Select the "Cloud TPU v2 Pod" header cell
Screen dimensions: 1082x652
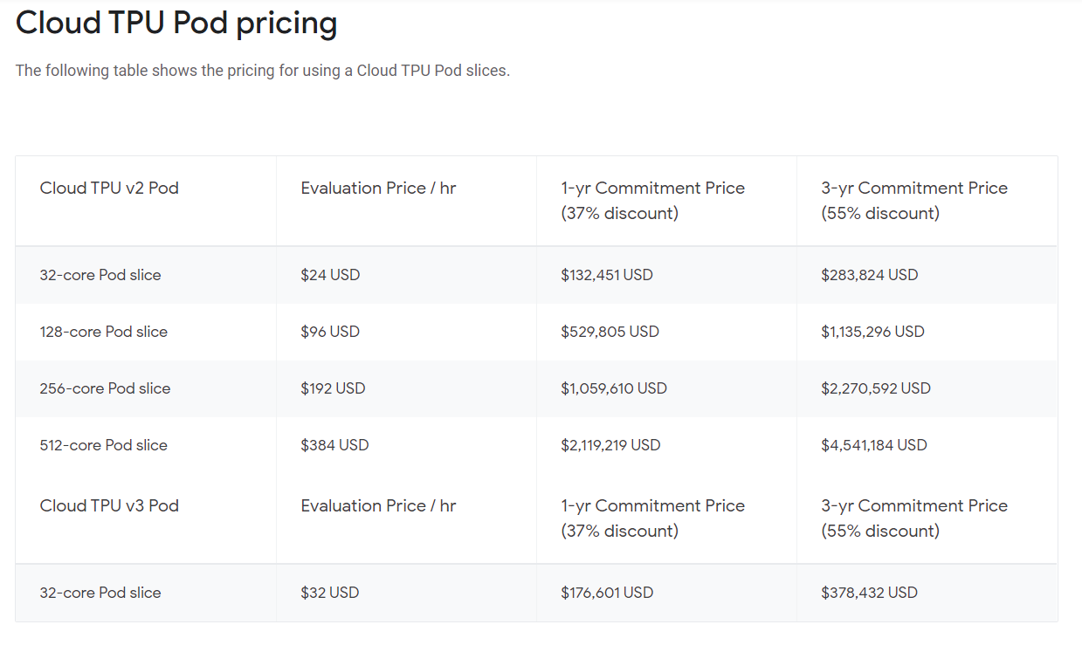click(x=109, y=189)
